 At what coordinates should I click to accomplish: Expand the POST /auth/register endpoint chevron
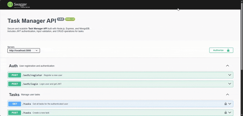point(230,75)
